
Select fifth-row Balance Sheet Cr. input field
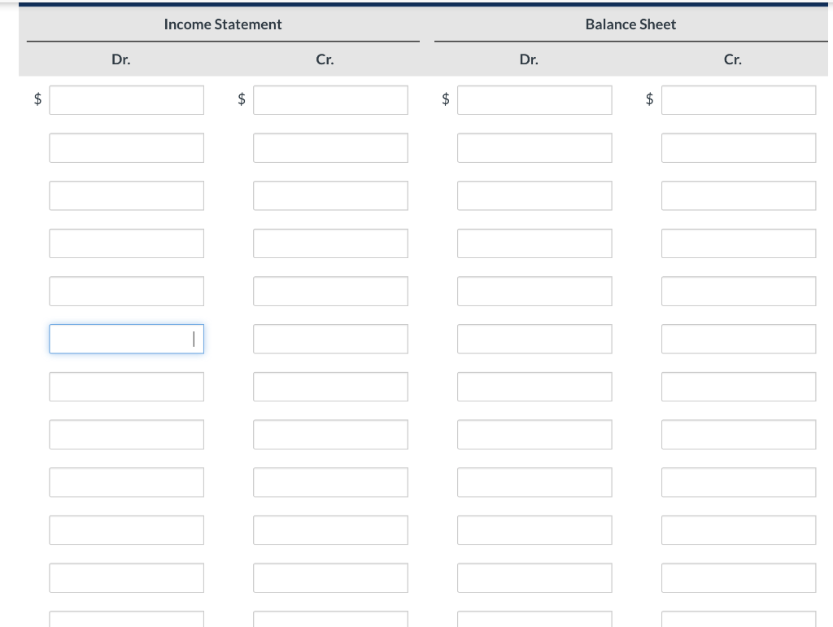[x=739, y=291]
